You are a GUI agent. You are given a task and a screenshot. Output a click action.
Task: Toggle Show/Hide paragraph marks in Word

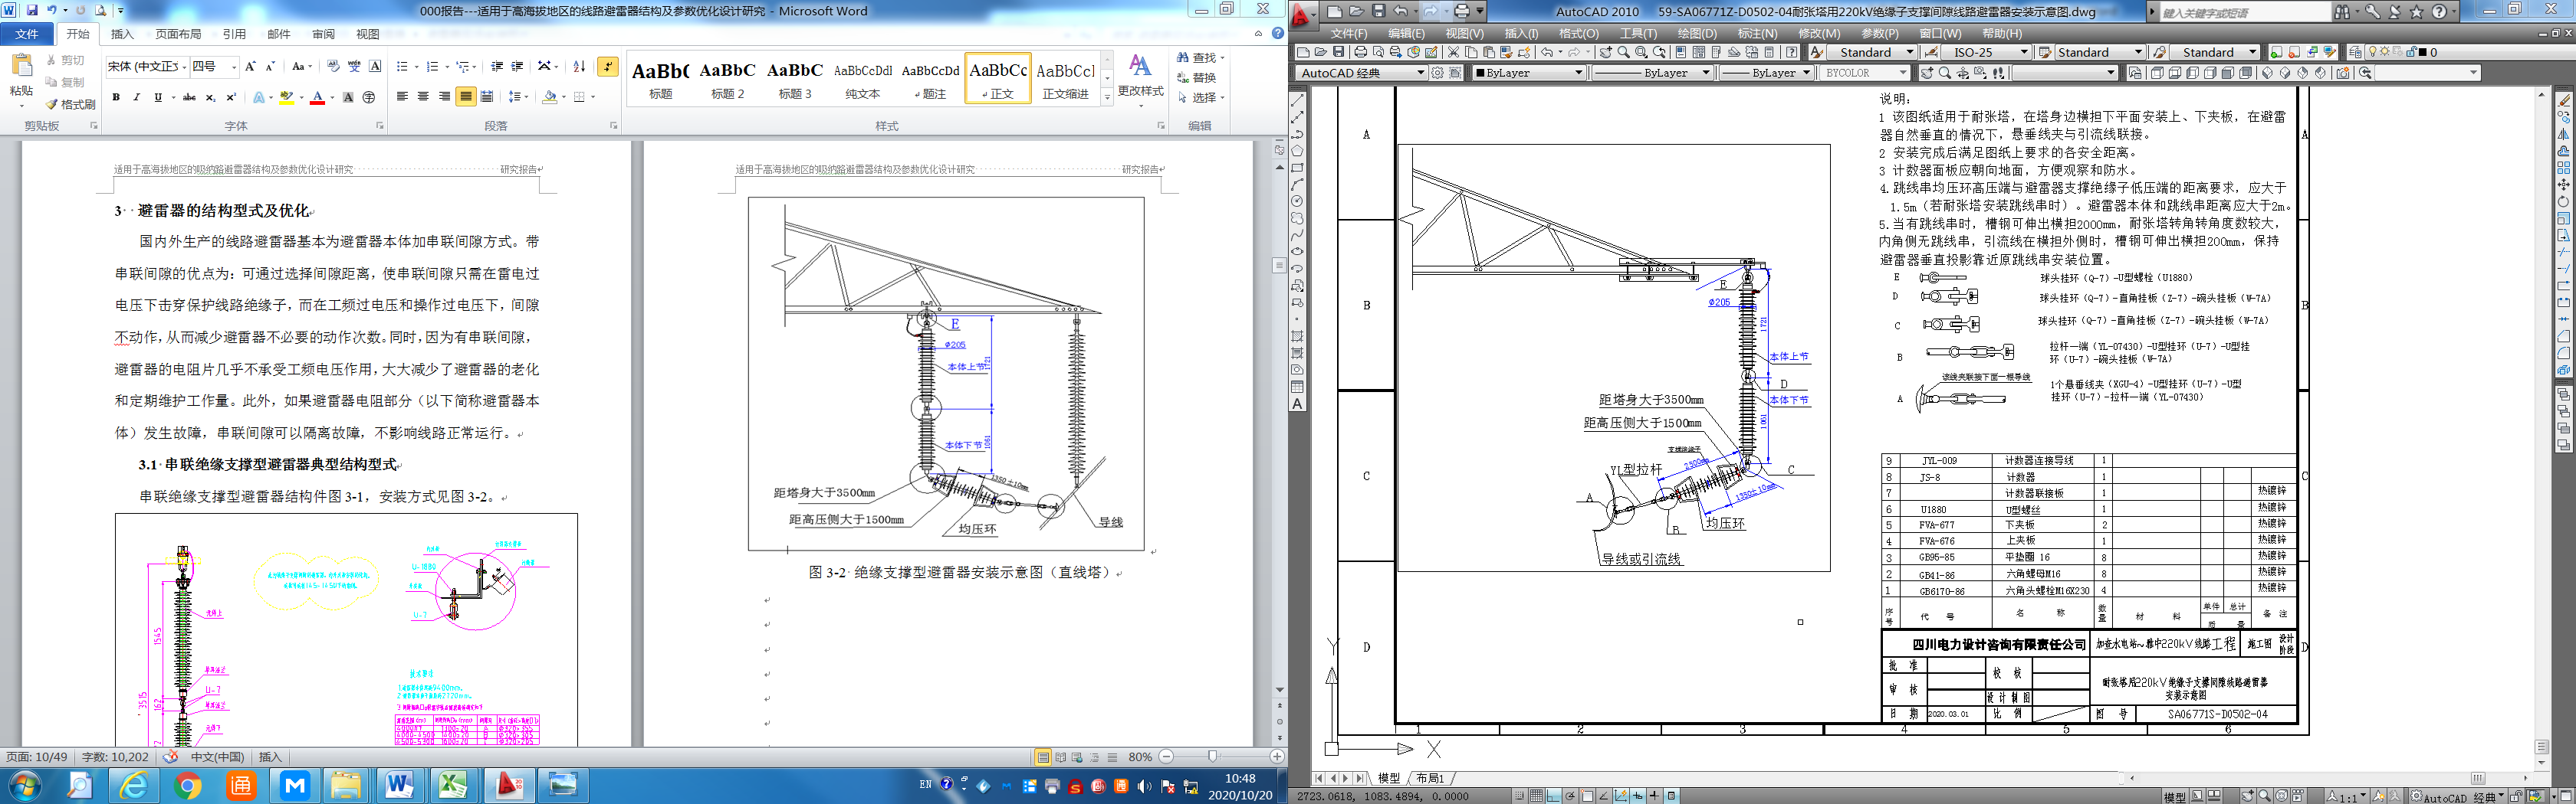tap(607, 67)
